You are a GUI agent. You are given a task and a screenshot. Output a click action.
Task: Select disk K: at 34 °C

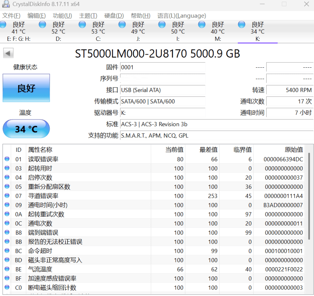[257, 31]
